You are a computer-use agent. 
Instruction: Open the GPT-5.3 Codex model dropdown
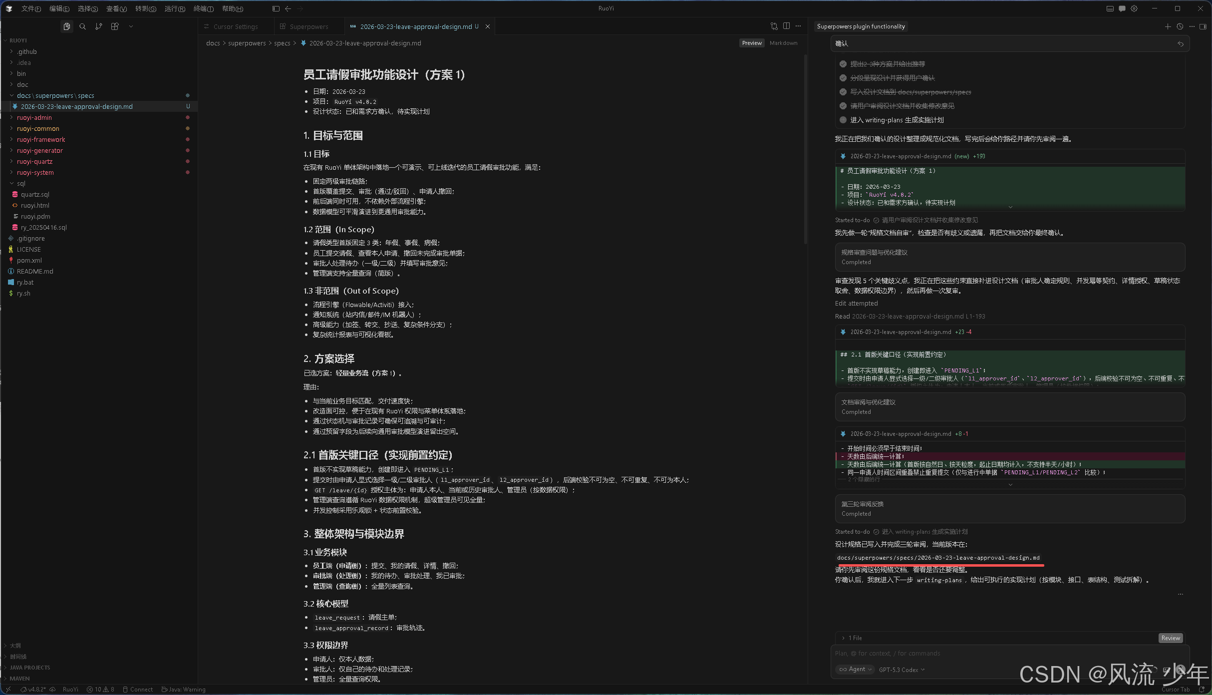(x=901, y=670)
